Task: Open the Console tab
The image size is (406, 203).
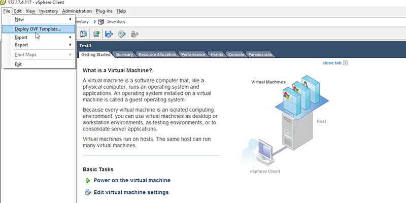Action: pos(236,55)
